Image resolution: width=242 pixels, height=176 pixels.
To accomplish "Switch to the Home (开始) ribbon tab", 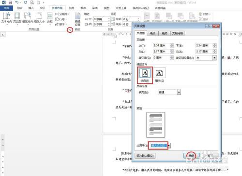I will (x=19, y=8).
